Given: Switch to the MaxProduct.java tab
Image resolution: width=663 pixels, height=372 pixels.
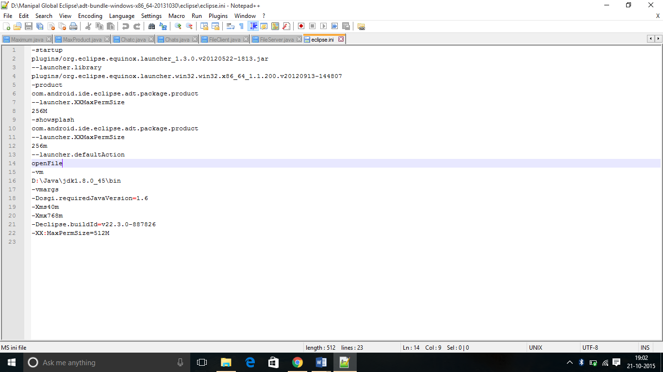Looking at the screenshot, I should (82, 40).
